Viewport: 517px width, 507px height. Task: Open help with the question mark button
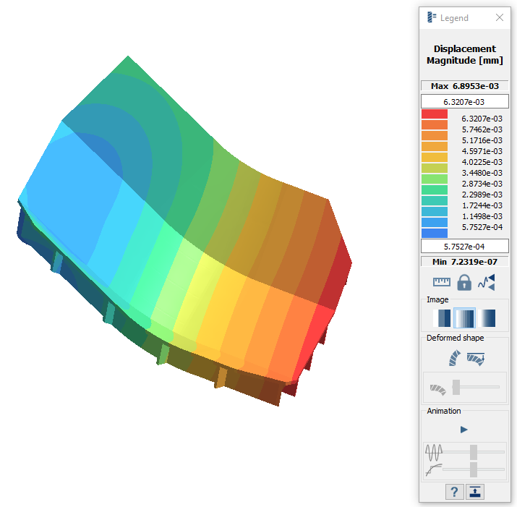point(454,493)
